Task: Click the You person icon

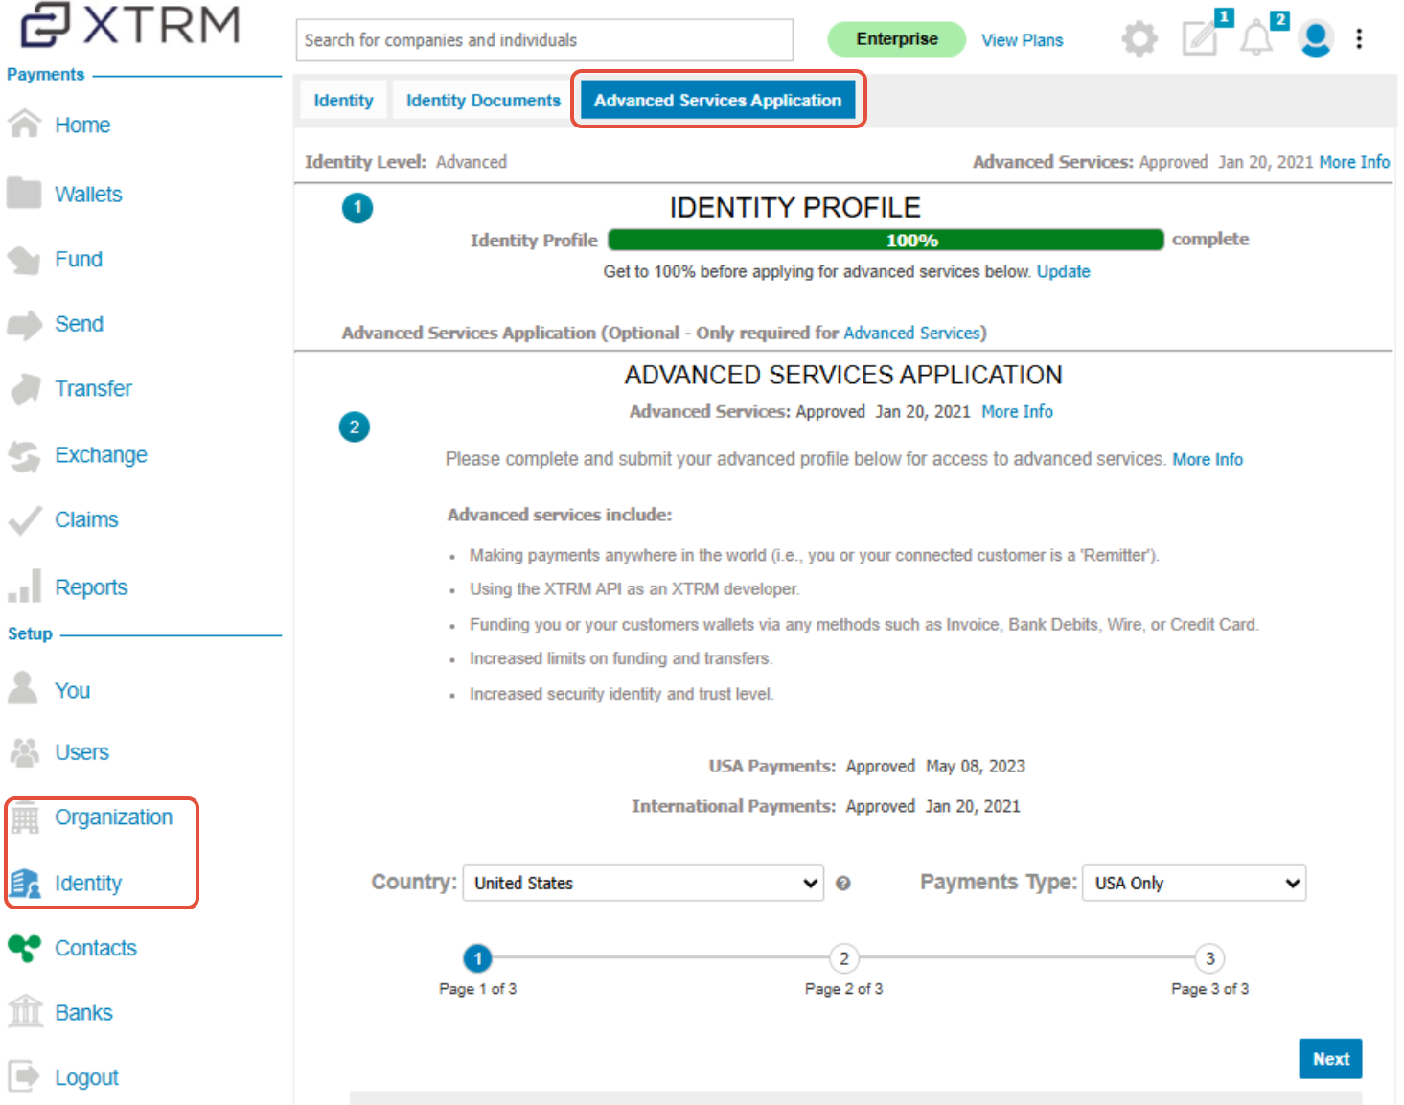Action: [22, 688]
